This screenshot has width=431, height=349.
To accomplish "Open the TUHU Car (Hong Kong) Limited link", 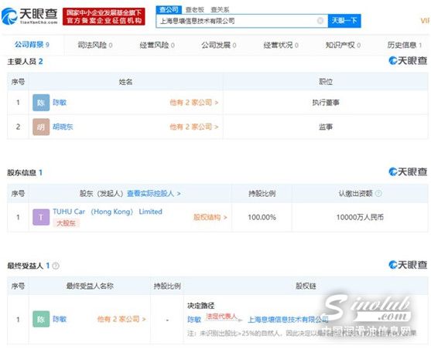I will coord(108,212).
